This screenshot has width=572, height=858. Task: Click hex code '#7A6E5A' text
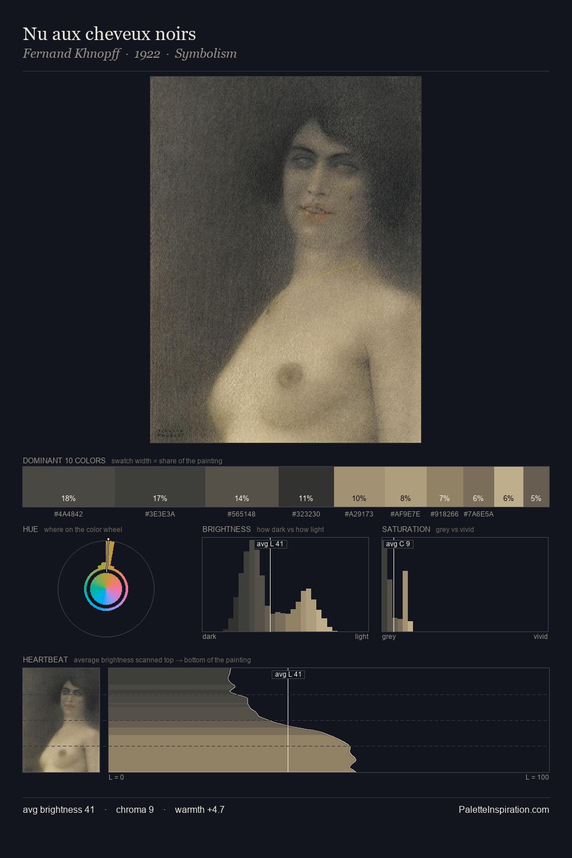[479, 514]
